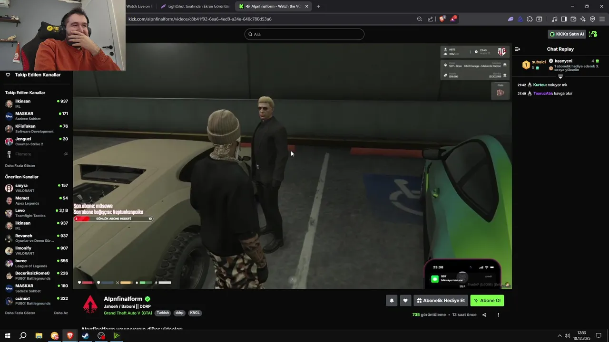Open File Explorer from the taskbar

click(39, 336)
